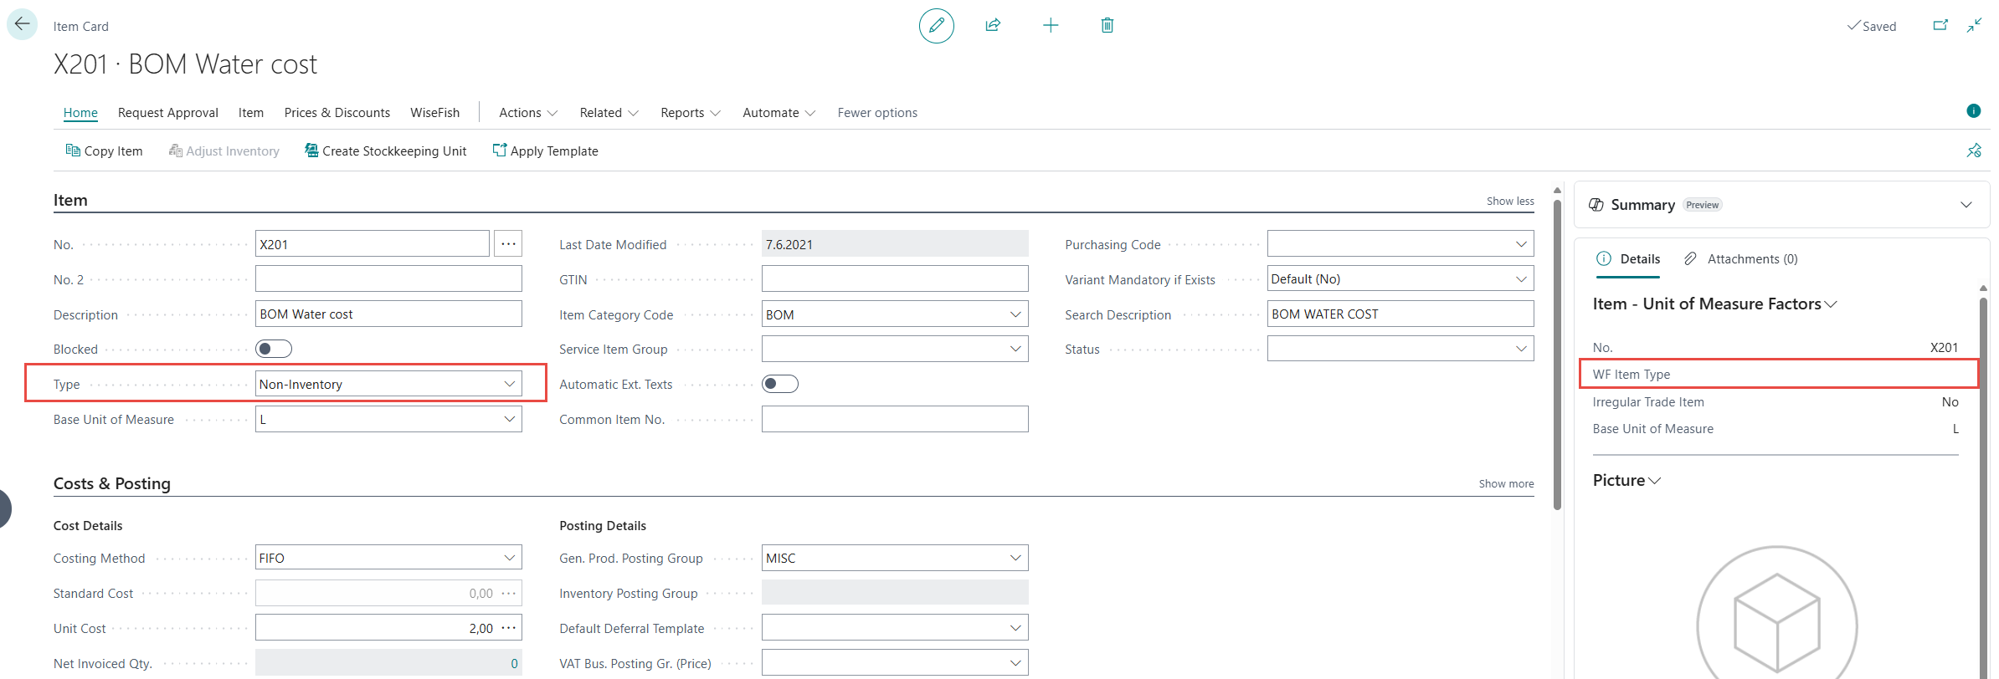Viewport: 1999px width, 679px height.
Task: Click Show less in Item section
Action: tap(1509, 202)
